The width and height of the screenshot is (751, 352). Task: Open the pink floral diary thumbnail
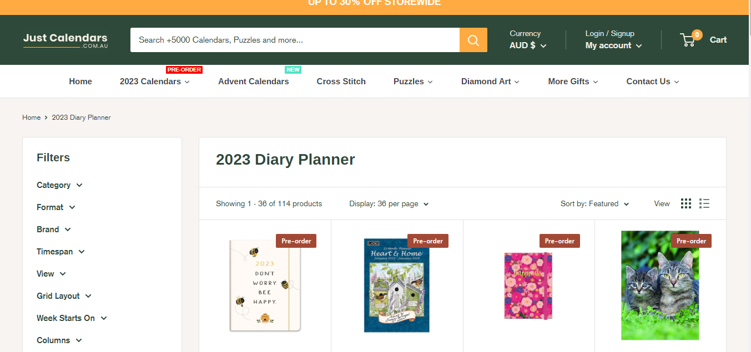coord(528,285)
